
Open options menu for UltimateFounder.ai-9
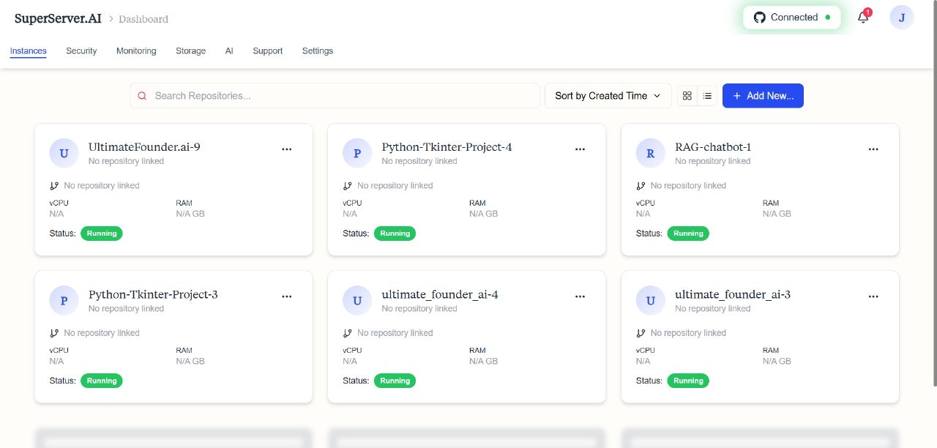[x=287, y=149]
